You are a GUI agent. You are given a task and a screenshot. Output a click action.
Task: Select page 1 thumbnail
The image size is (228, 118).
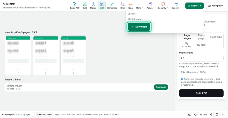pos(18,55)
